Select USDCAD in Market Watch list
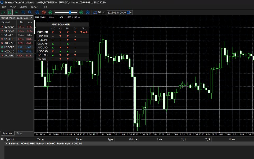This screenshot has width=254, height=159. pos(17,47)
